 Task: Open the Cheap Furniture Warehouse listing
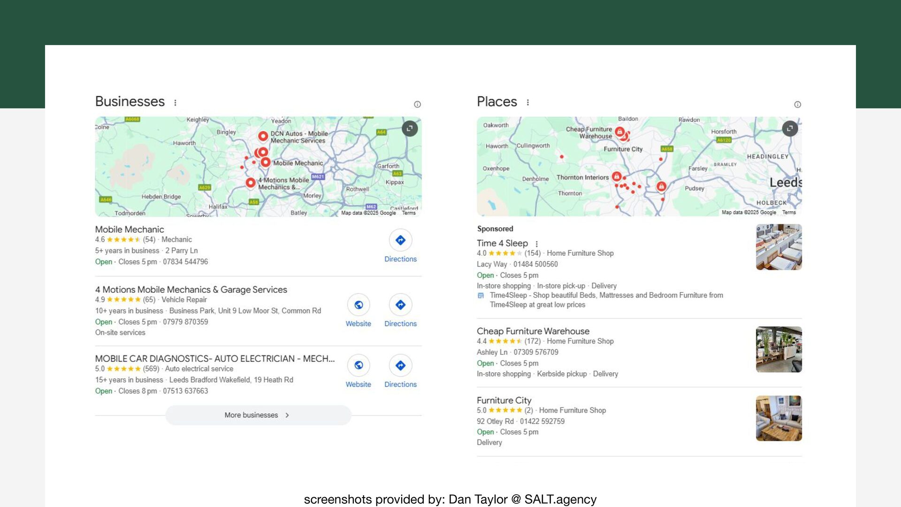(533, 331)
